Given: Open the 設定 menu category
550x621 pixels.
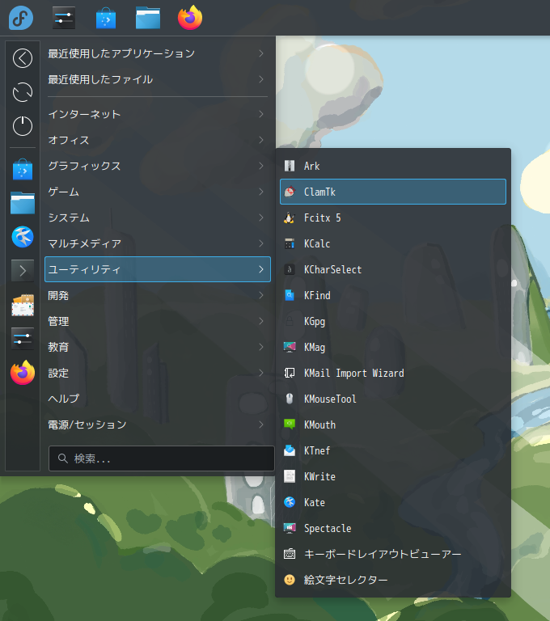Looking at the screenshot, I should (158, 373).
